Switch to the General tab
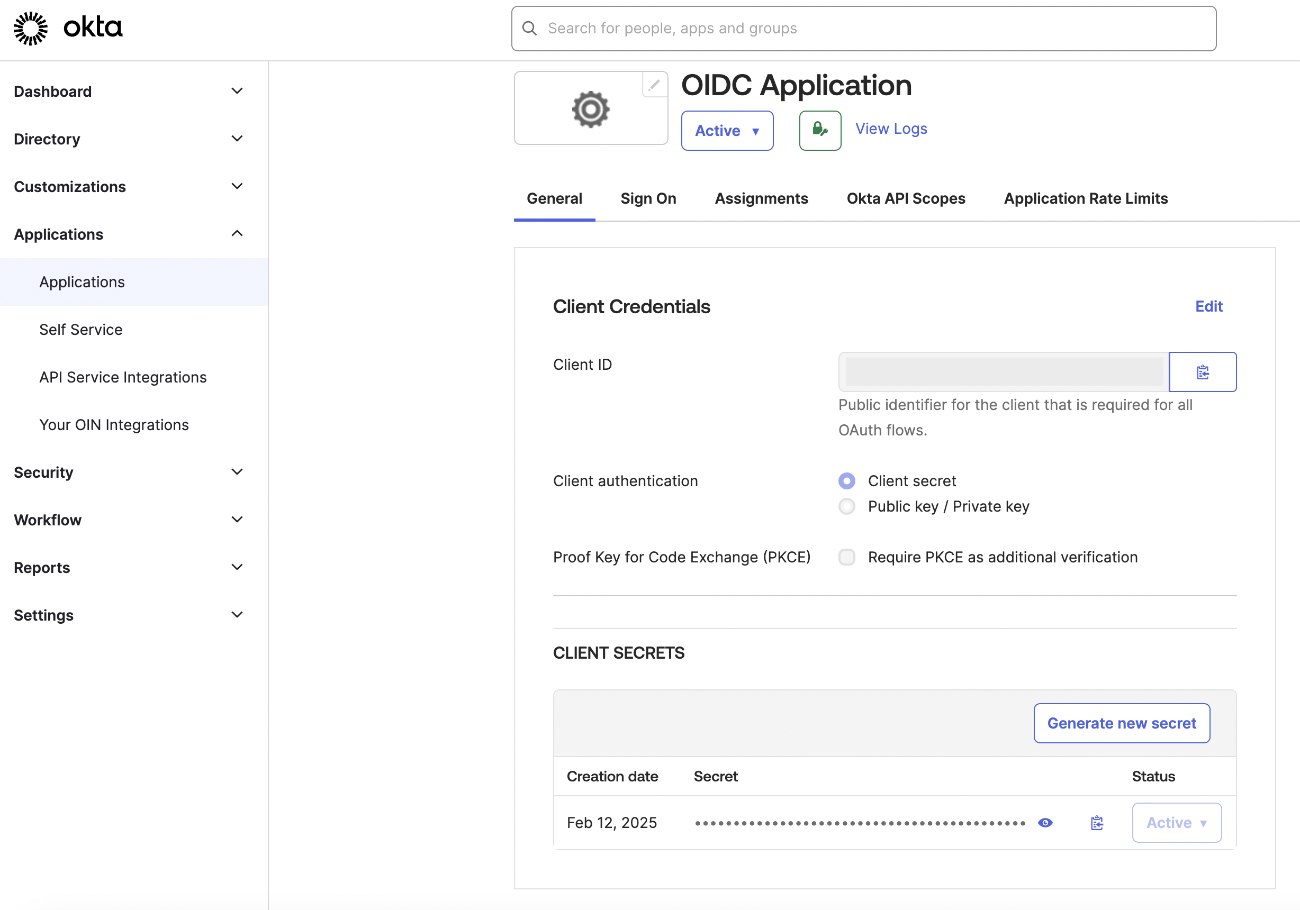 (x=554, y=198)
